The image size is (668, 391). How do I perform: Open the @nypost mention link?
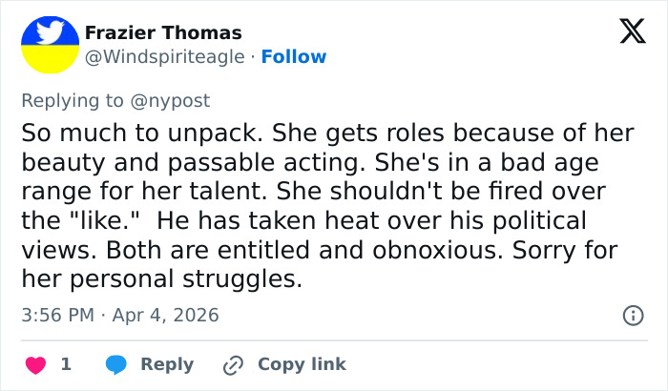[177, 100]
